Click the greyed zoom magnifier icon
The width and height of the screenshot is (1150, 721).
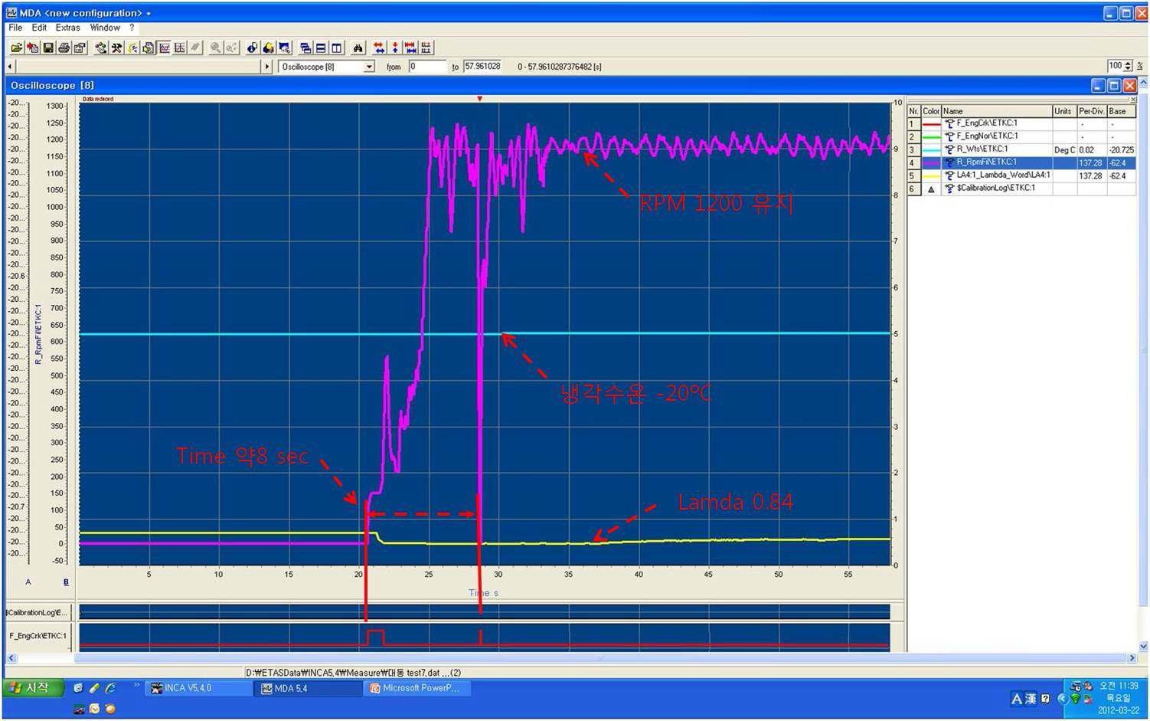pos(216,48)
